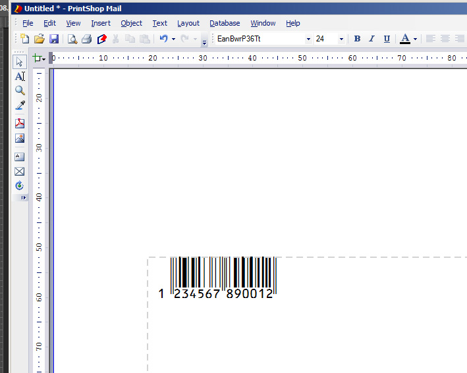Open the Edit menu
Viewport: 467px width, 373px height.
(49, 23)
